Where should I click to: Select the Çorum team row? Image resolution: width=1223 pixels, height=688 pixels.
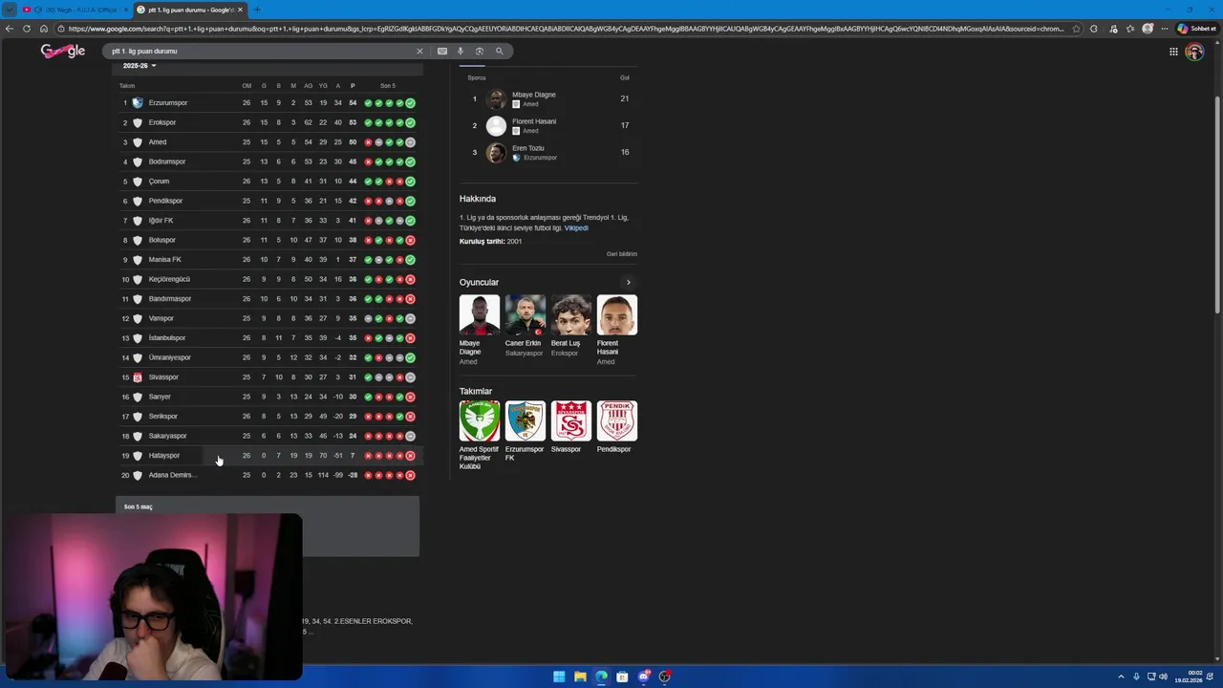(268, 182)
